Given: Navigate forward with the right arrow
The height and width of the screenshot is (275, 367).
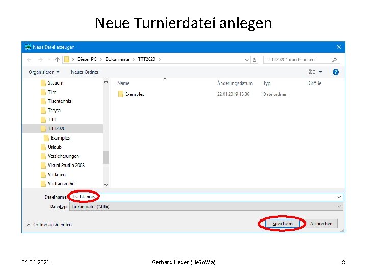Looking at the screenshot, I should (40, 60).
